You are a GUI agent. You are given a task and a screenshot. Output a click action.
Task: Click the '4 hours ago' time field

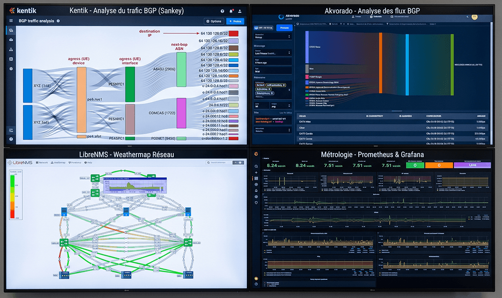click(272, 62)
